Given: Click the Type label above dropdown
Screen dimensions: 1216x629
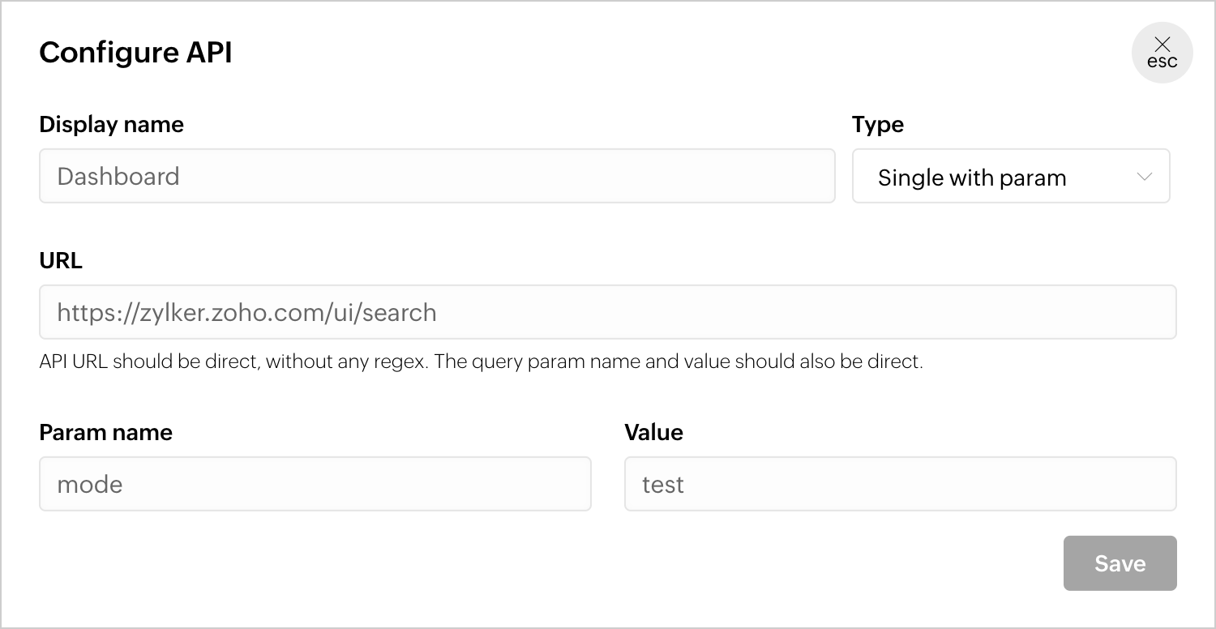Looking at the screenshot, I should pos(878,125).
